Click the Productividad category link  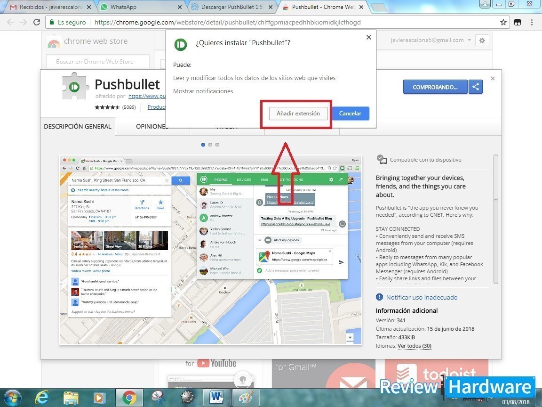click(157, 107)
